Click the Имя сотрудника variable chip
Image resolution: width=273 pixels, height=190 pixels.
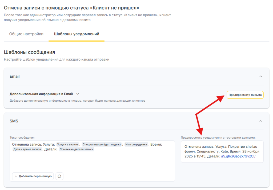tap(136, 144)
